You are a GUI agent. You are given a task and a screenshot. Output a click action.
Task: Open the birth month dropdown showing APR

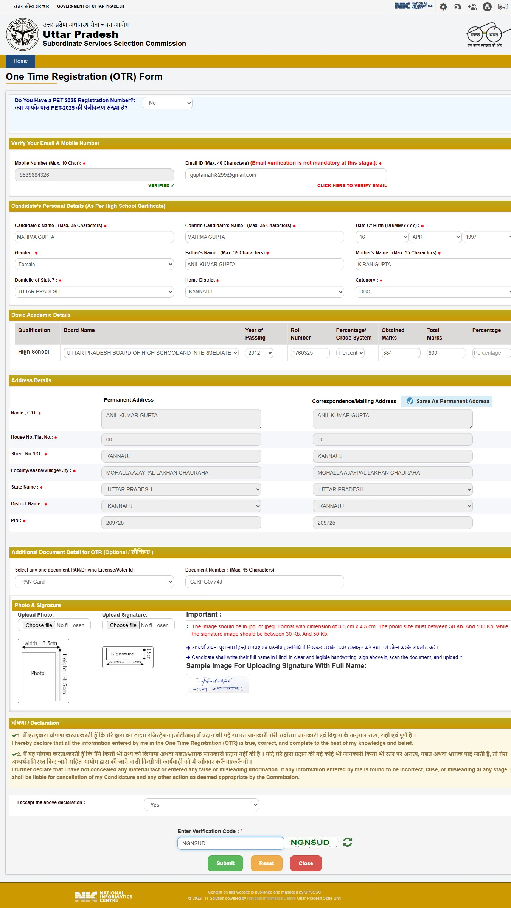[x=435, y=237]
